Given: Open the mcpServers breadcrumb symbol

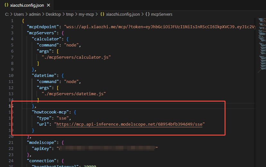Looking at the screenshot, I should click(x=162, y=14).
